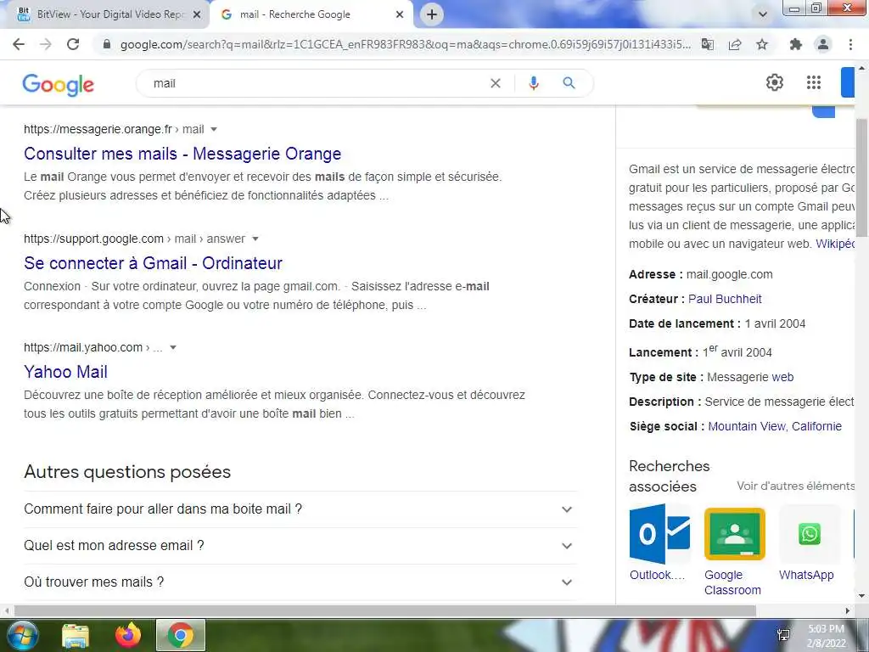Expand 'Comment faire pour aller dans ma boite mail ?'
869x652 pixels.
tap(300, 509)
